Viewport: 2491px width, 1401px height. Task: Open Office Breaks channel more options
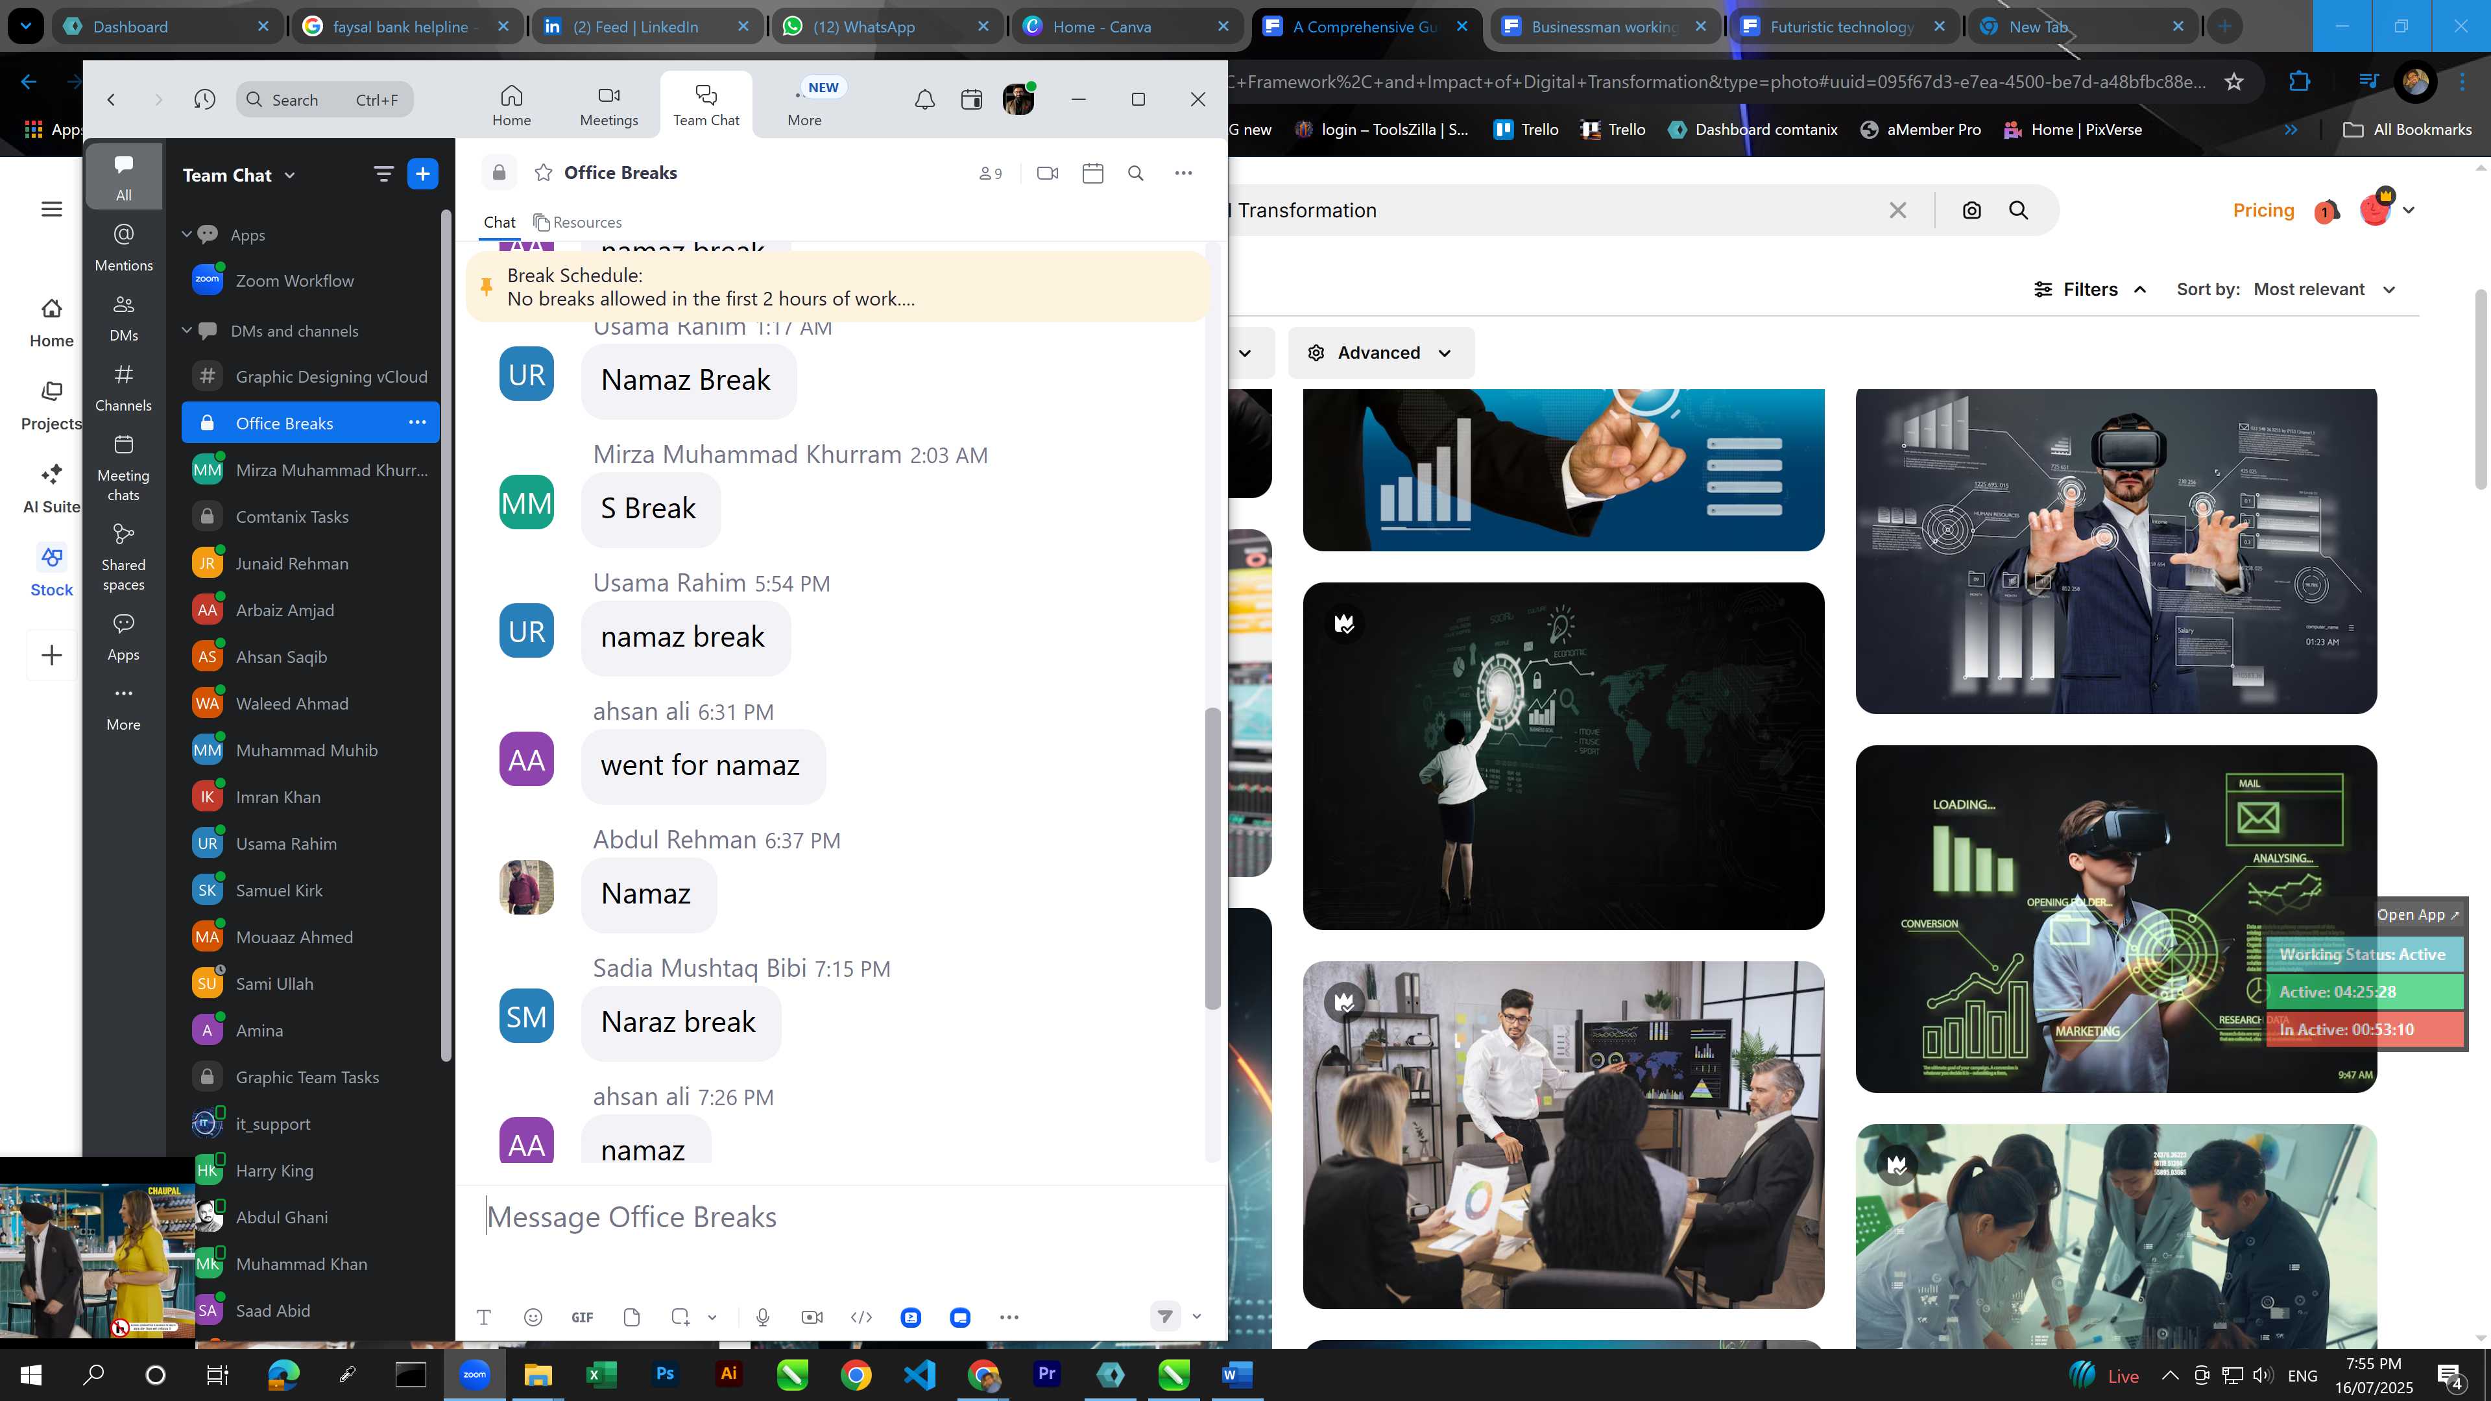[416, 422]
